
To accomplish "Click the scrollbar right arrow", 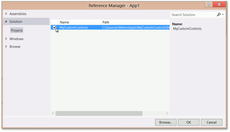I will coord(167,113).
